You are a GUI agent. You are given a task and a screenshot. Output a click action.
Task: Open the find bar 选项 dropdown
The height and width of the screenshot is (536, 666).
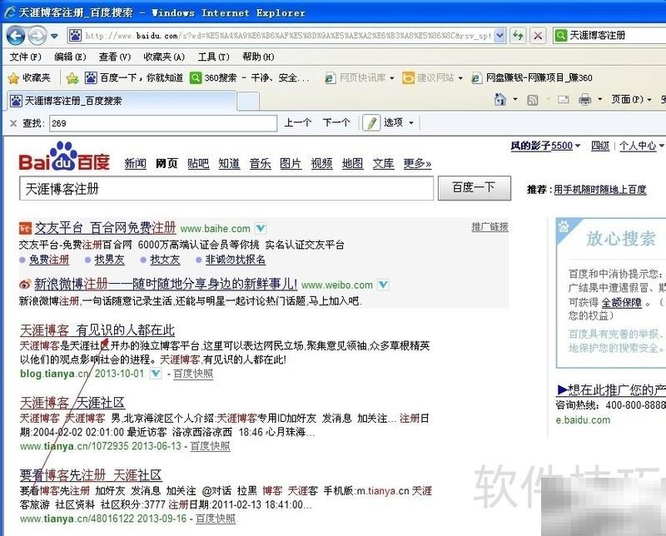399,122
